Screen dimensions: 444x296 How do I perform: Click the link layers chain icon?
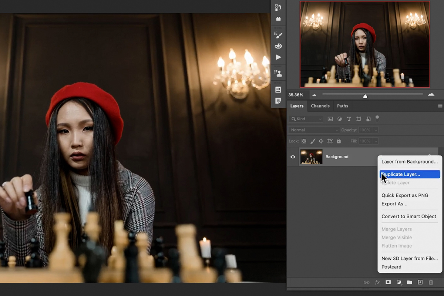click(x=366, y=282)
